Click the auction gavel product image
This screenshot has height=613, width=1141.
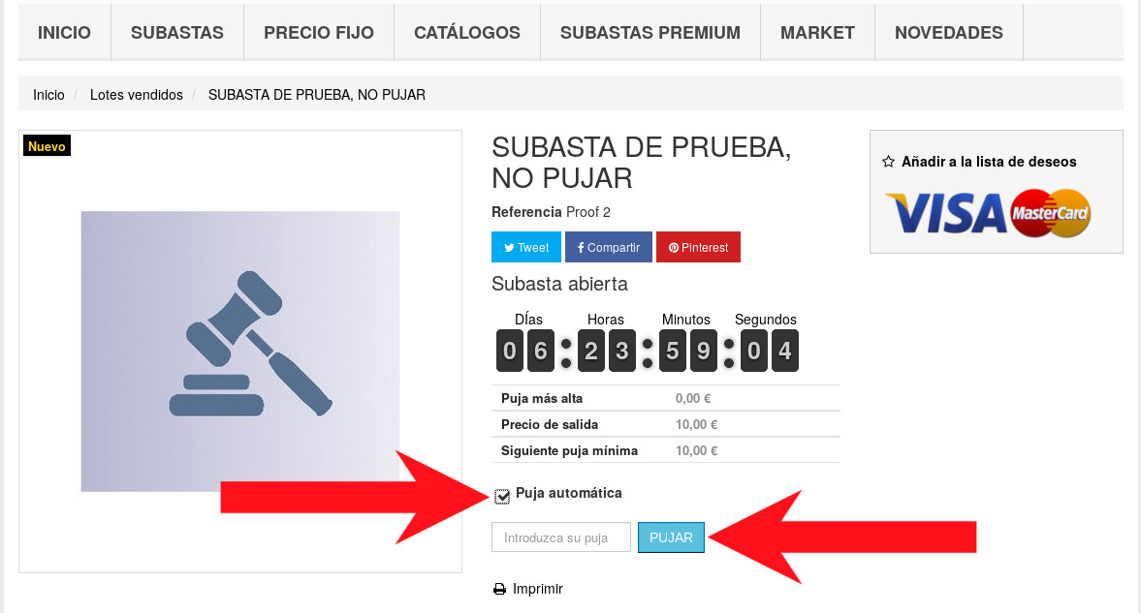240,352
